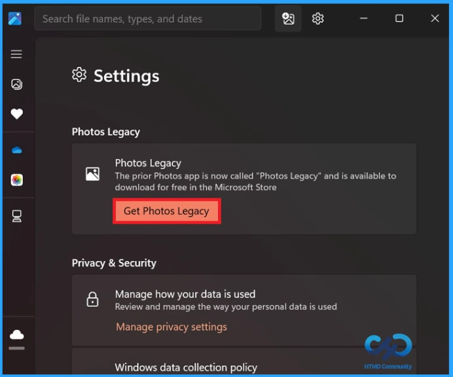The image size is (453, 377).
Task: Open settings via top gear icon
Action: click(317, 19)
